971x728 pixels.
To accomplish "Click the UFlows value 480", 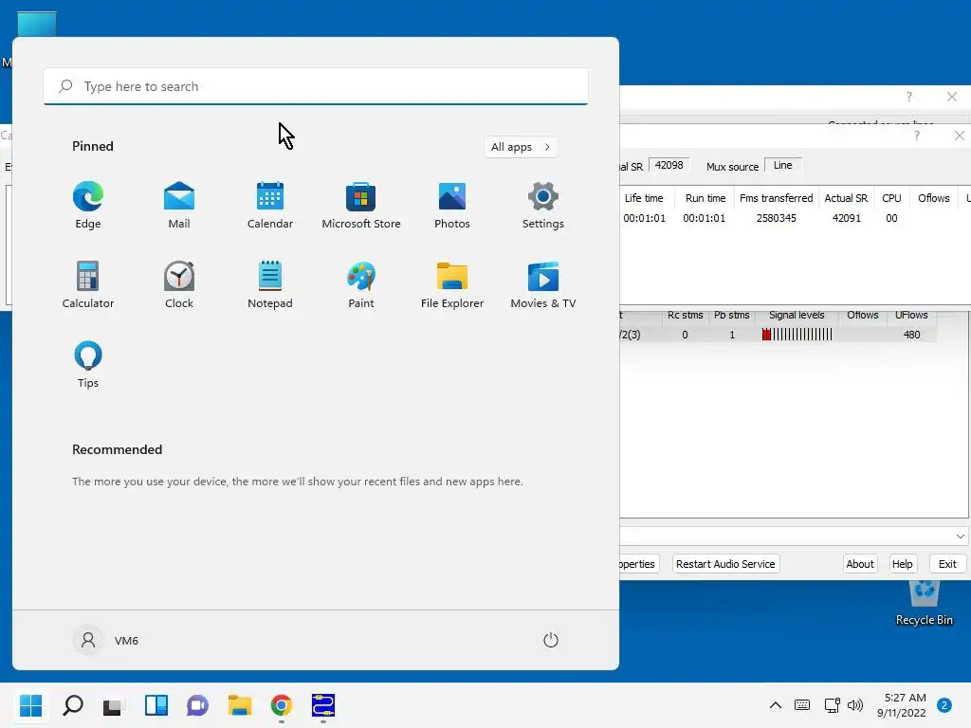I will tap(911, 335).
